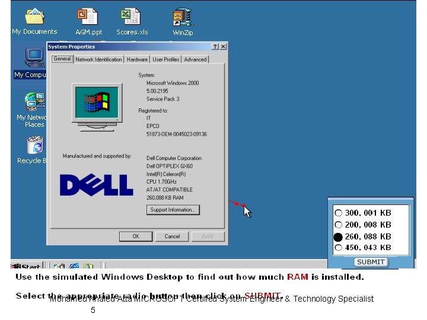Switch to the User Profiles tab
The width and height of the screenshot is (427, 320).
coord(166,59)
